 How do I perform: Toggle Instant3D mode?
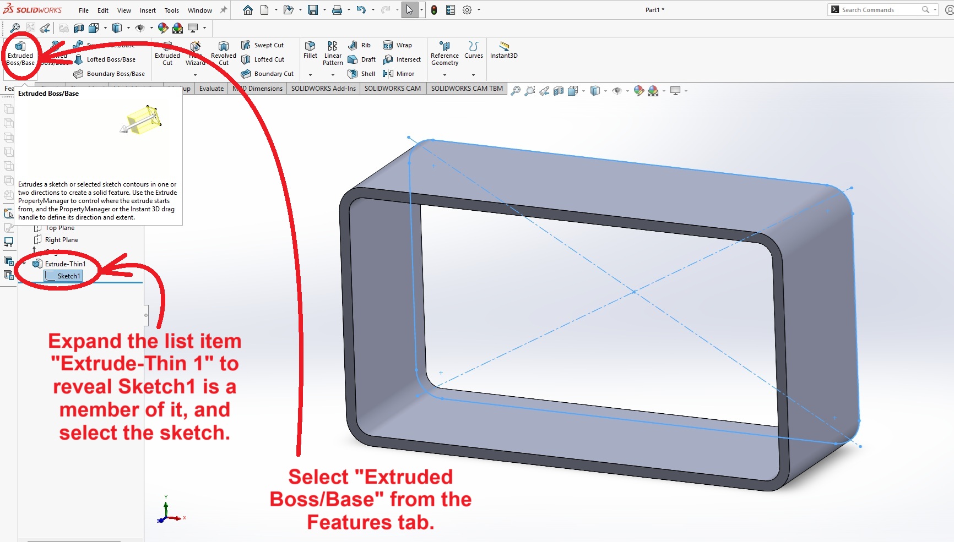point(503,50)
